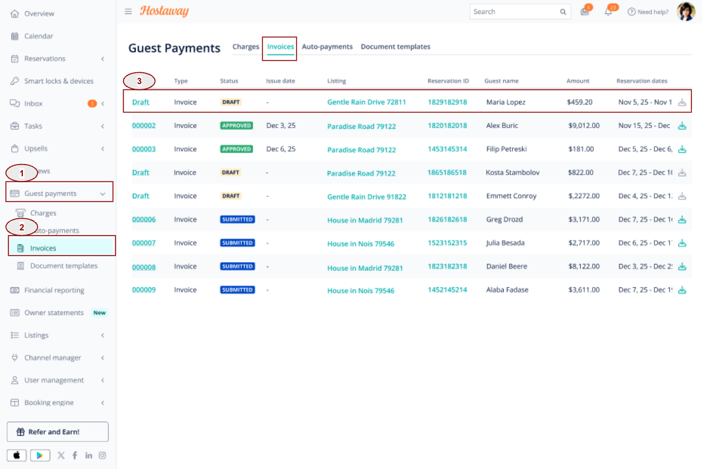This screenshot has height=469, width=702.
Task: Click the hamburger menu icon
Action: point(128,12)
